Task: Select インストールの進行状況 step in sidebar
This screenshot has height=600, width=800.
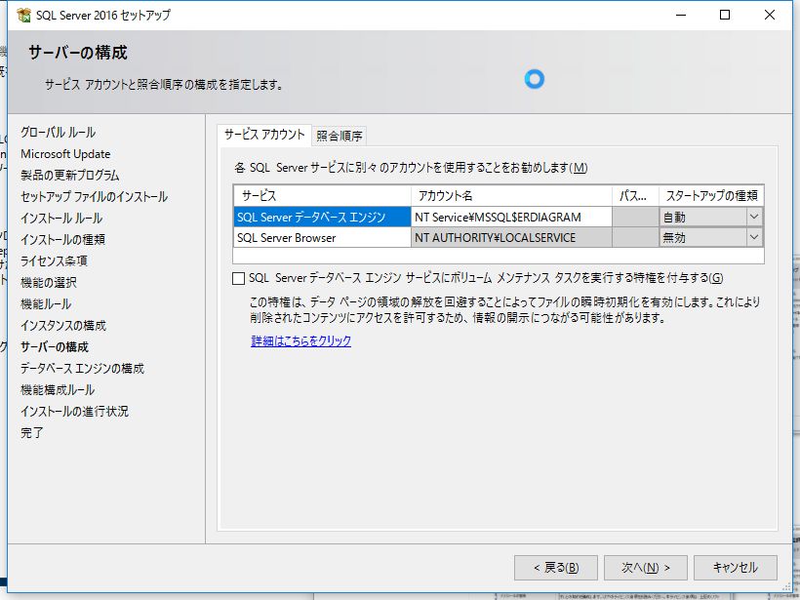Action: (x=74, y=411)
